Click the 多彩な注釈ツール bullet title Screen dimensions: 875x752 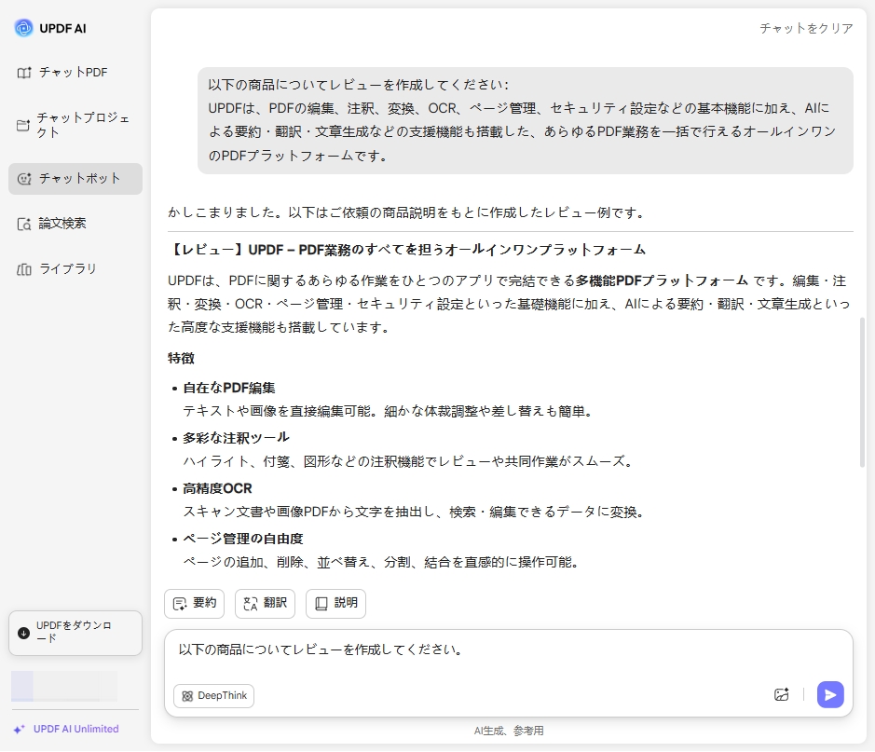point(236,438)
